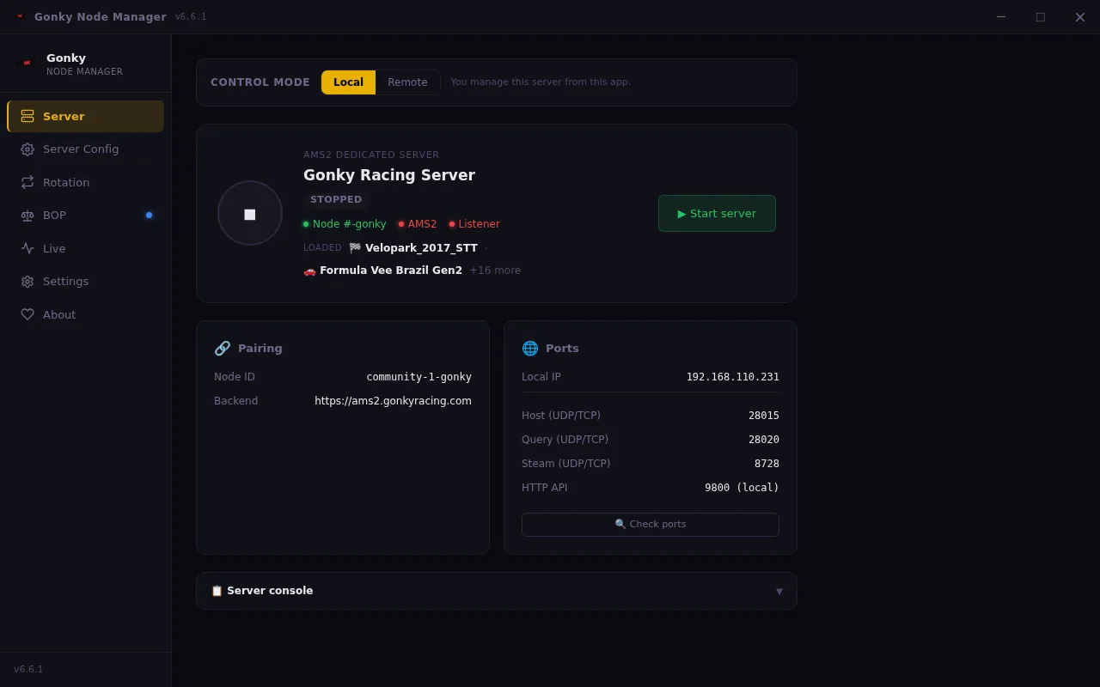Viewport: 1100px width, 687px height.
Task: Click the red car vehicle icon
Action: (309, 271)
